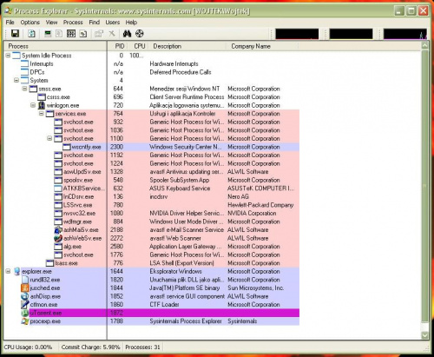Select the wscntfy.exe process row

tap(181, 147)
